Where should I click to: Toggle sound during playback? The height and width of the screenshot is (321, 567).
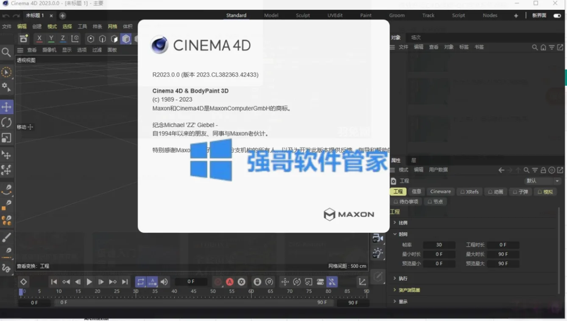164,282
